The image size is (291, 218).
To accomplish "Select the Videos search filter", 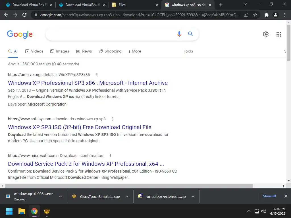I will click(34, 51).
